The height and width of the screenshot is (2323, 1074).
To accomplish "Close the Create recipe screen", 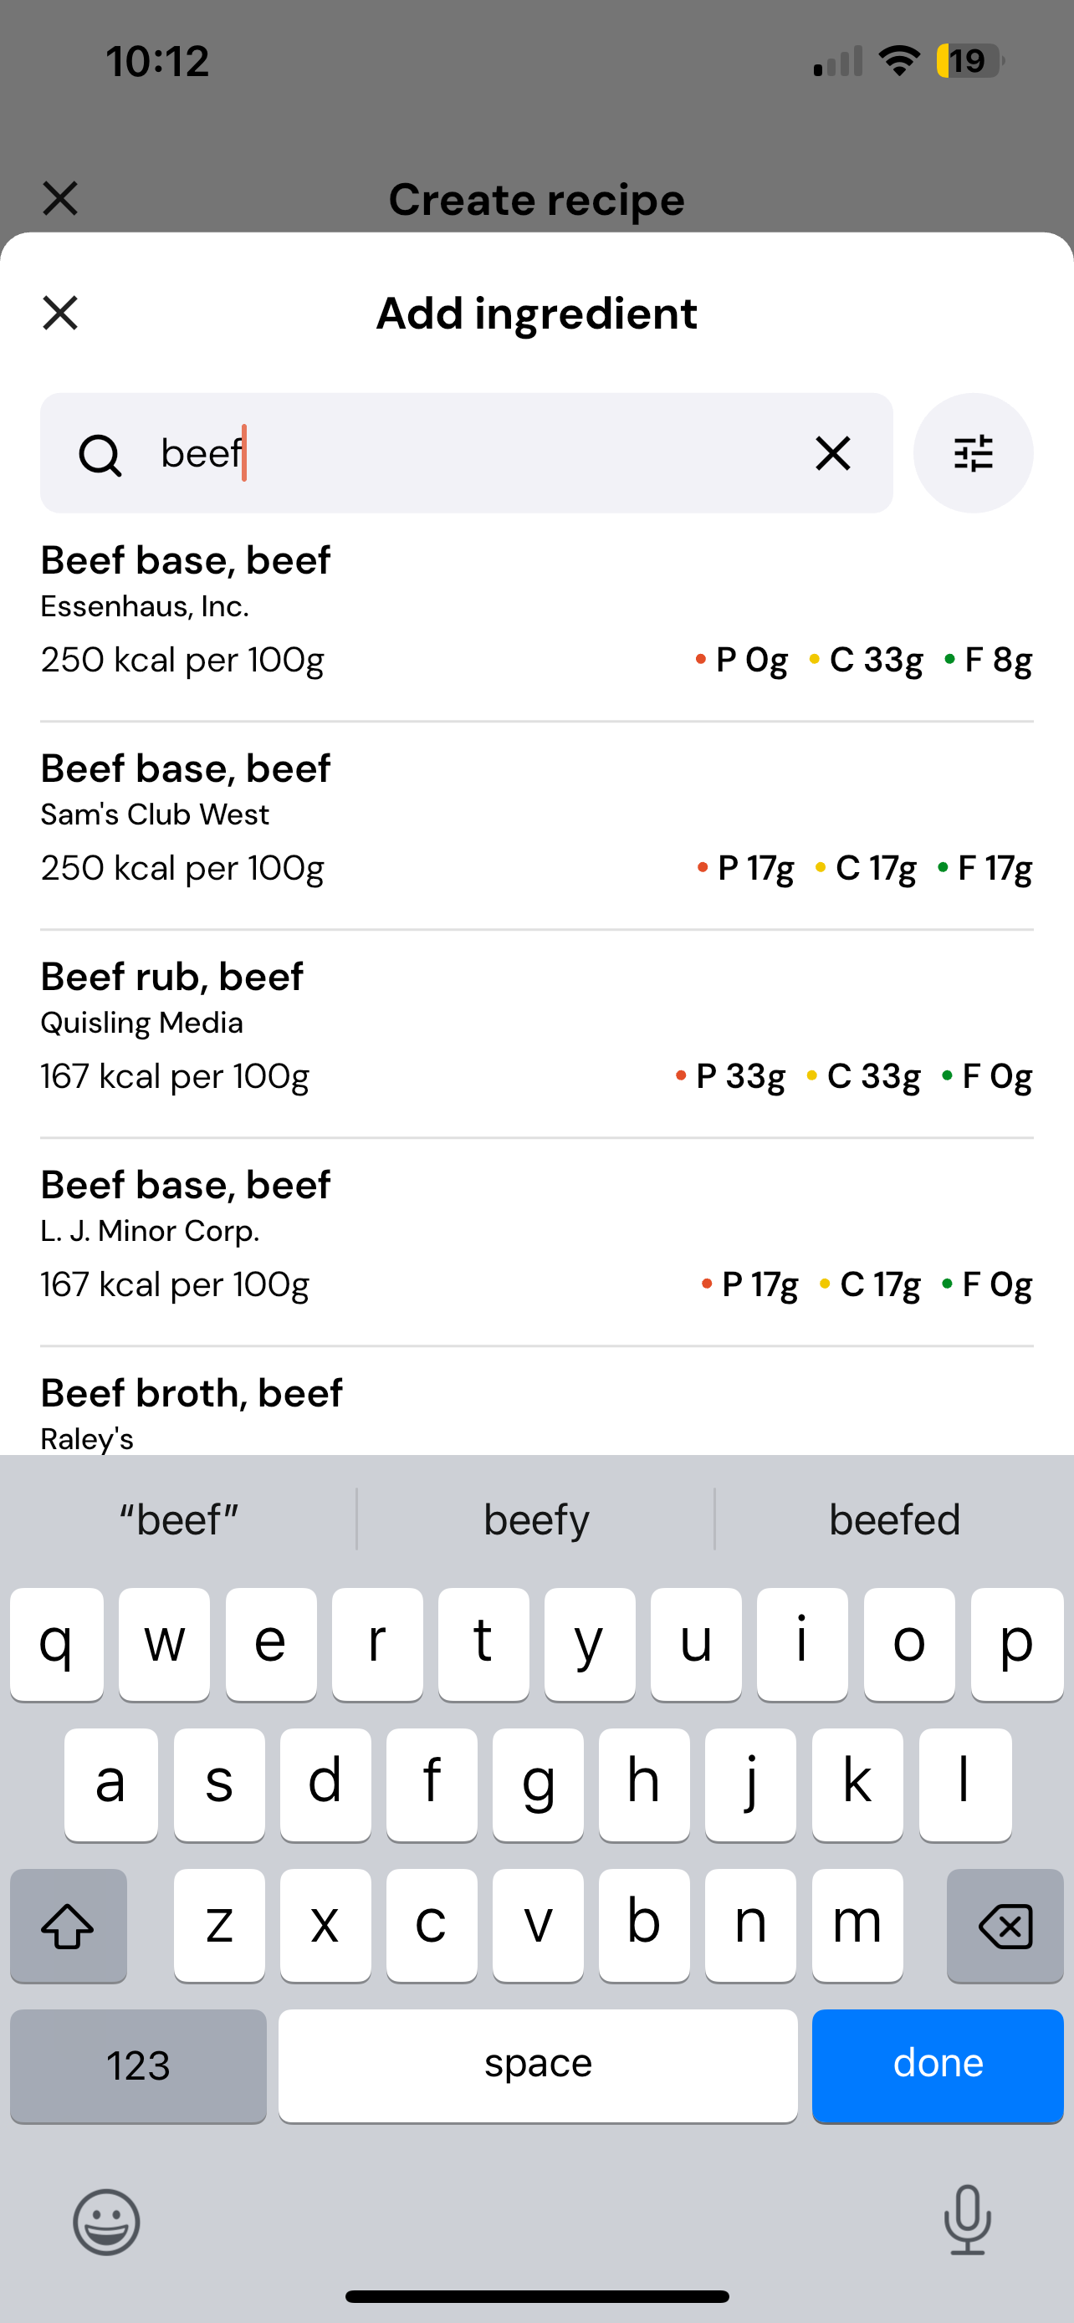I will point(60,198).
